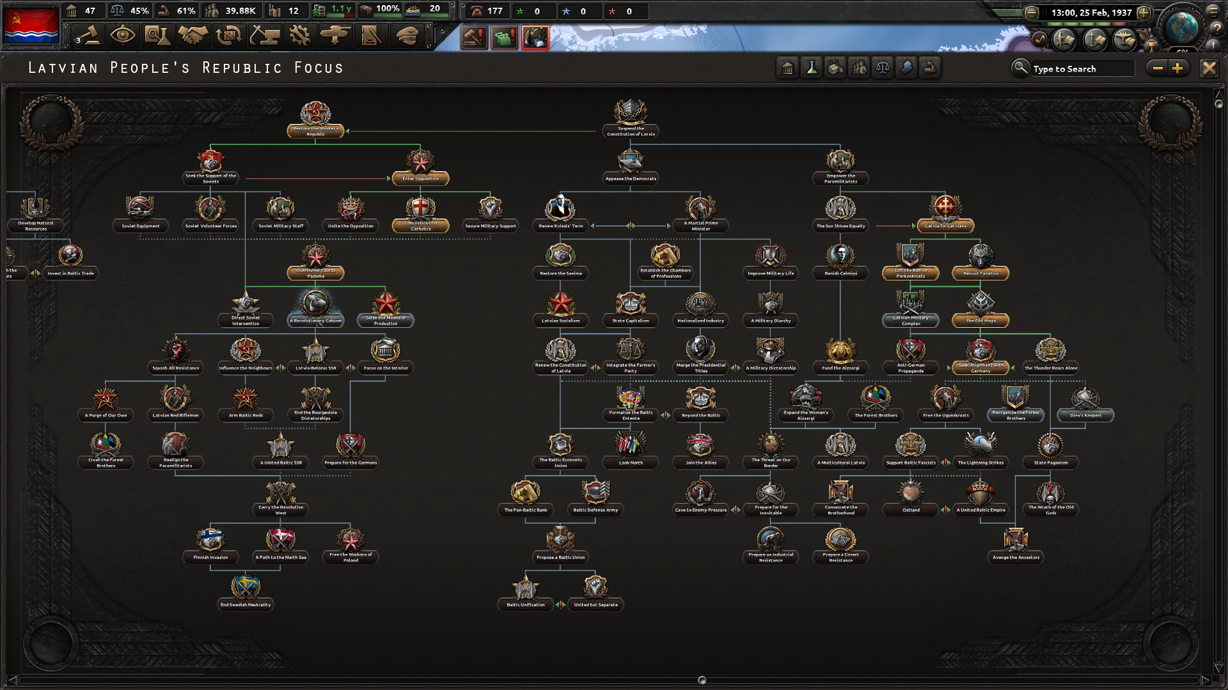Zoom out focus tree with minus button
Viewport: 1228px width, 690px height.
tap(1158, 68)
